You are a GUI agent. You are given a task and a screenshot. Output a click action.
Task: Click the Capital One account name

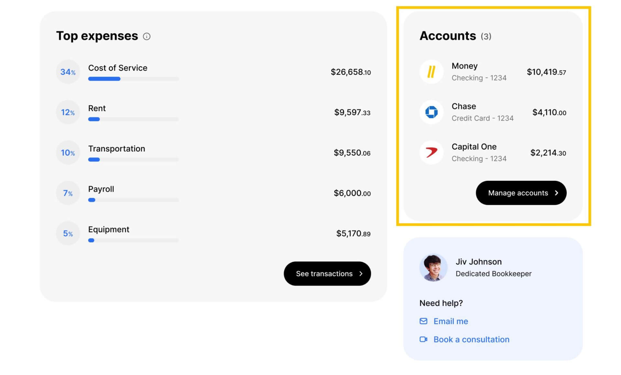pyautogui.click(x=474, y=147)
